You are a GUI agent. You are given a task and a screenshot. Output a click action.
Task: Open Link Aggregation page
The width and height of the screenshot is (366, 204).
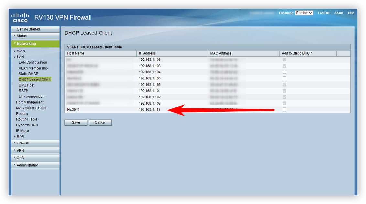click(31, 97)
